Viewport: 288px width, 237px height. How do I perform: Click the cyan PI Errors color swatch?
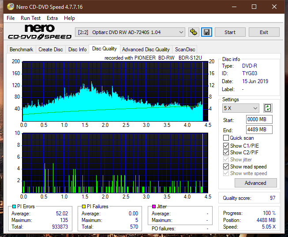14,206
